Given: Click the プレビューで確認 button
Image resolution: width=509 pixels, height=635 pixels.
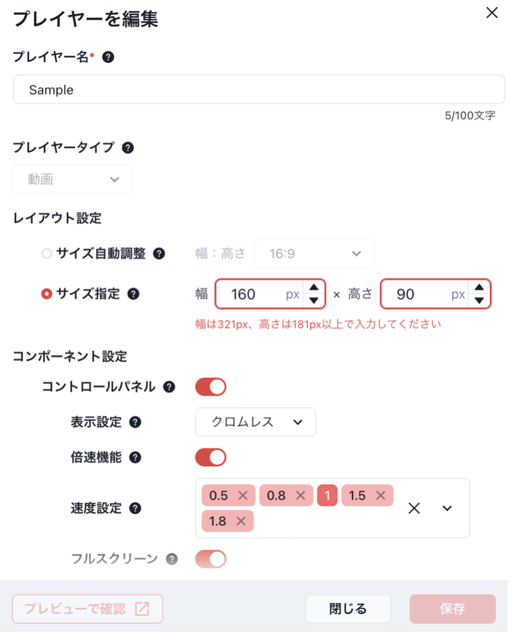Looking at the screenshot, I should 88,608.
